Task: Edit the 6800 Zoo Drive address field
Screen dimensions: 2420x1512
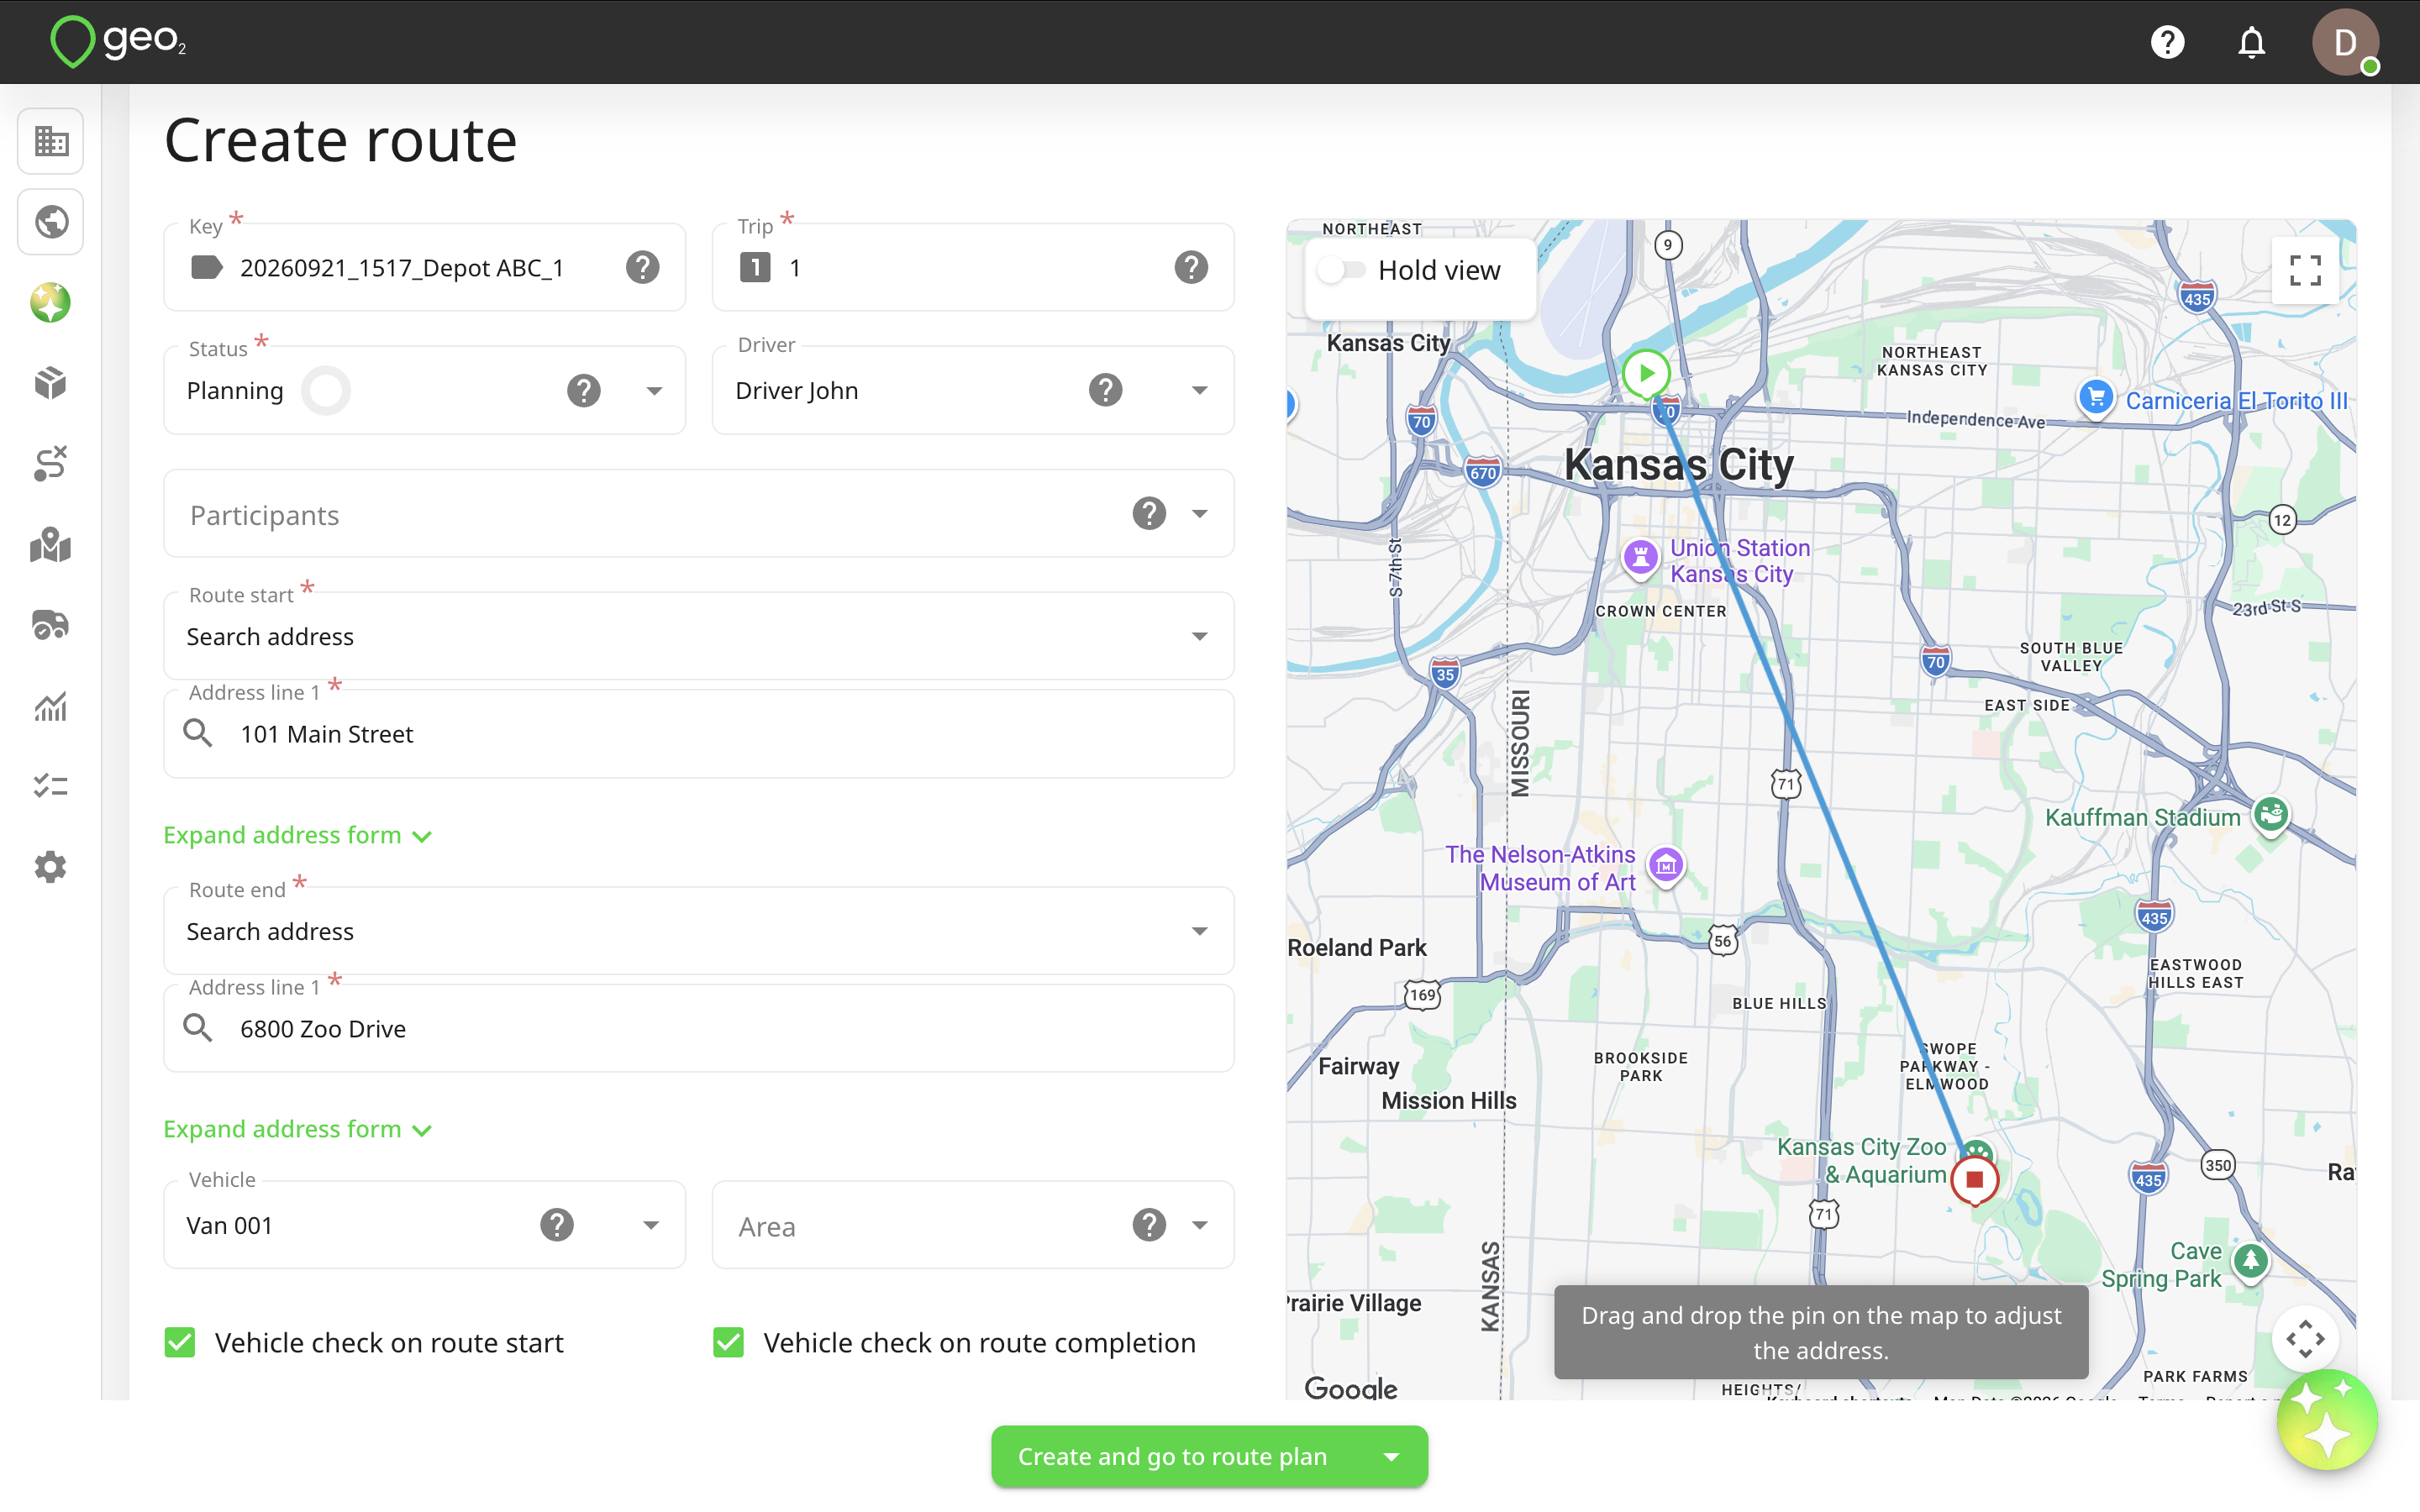Action: [x=699, y=1029]
